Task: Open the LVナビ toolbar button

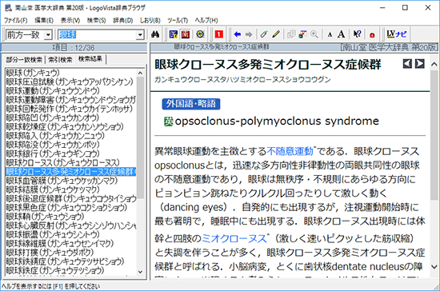Action: pos(397,34)
